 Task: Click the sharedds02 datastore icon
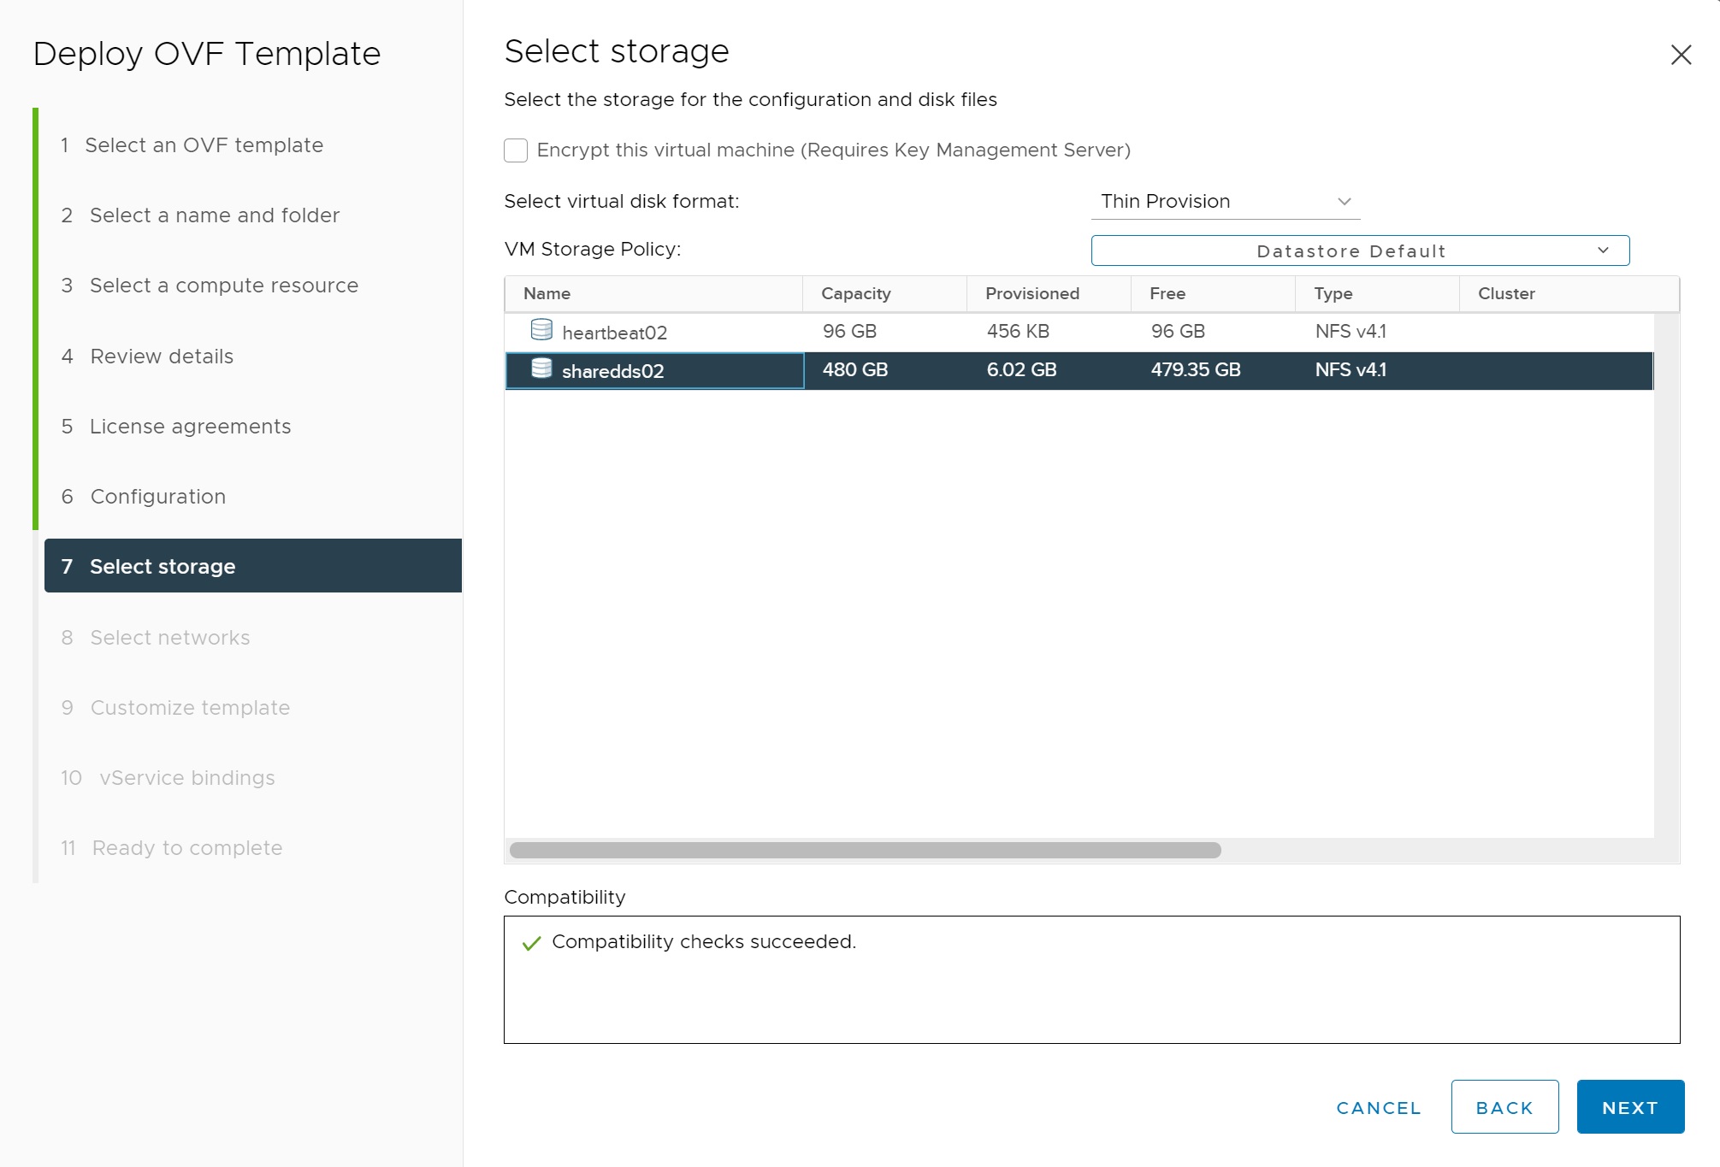tap(541, 368)
